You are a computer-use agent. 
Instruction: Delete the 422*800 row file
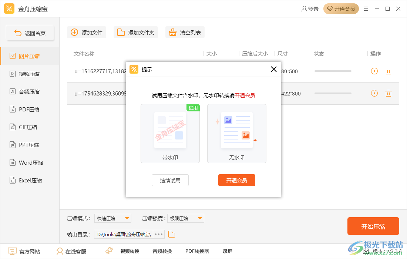pyautogui.click(x=388, y=93)
